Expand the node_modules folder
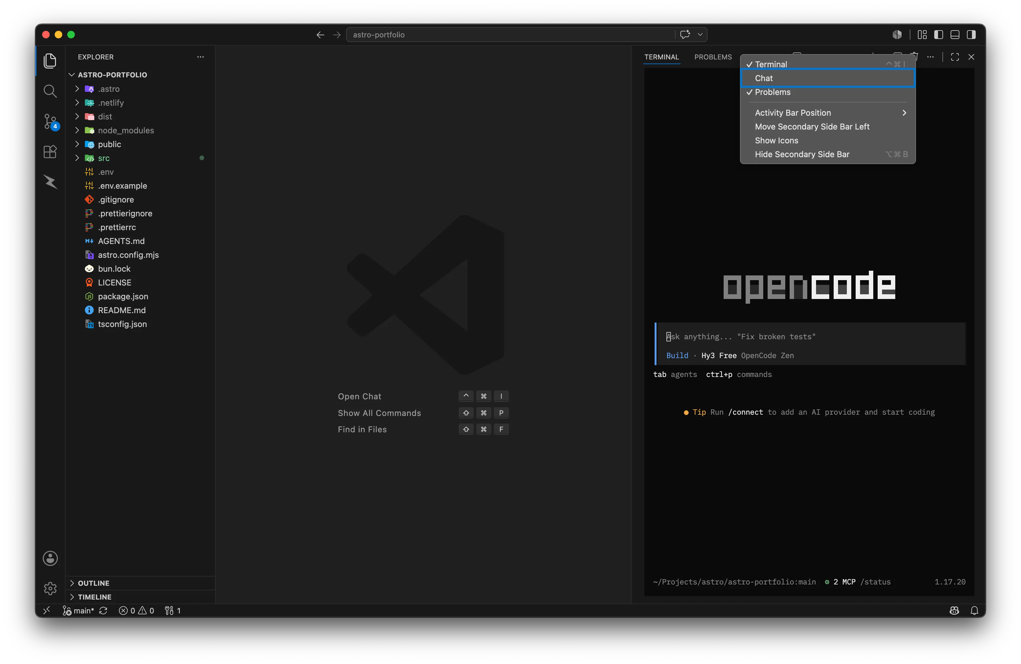 [x=140, y=130]
